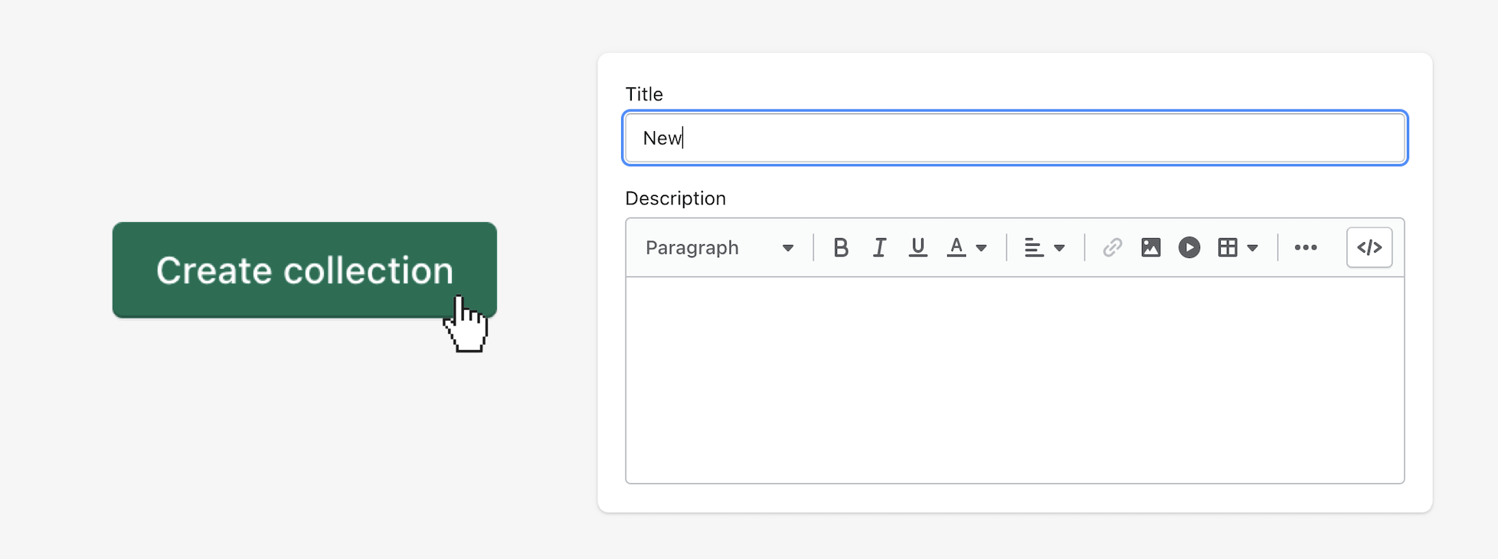Show more formatting options via ellipsis

pyautogui.click(x=1306, y=248)
